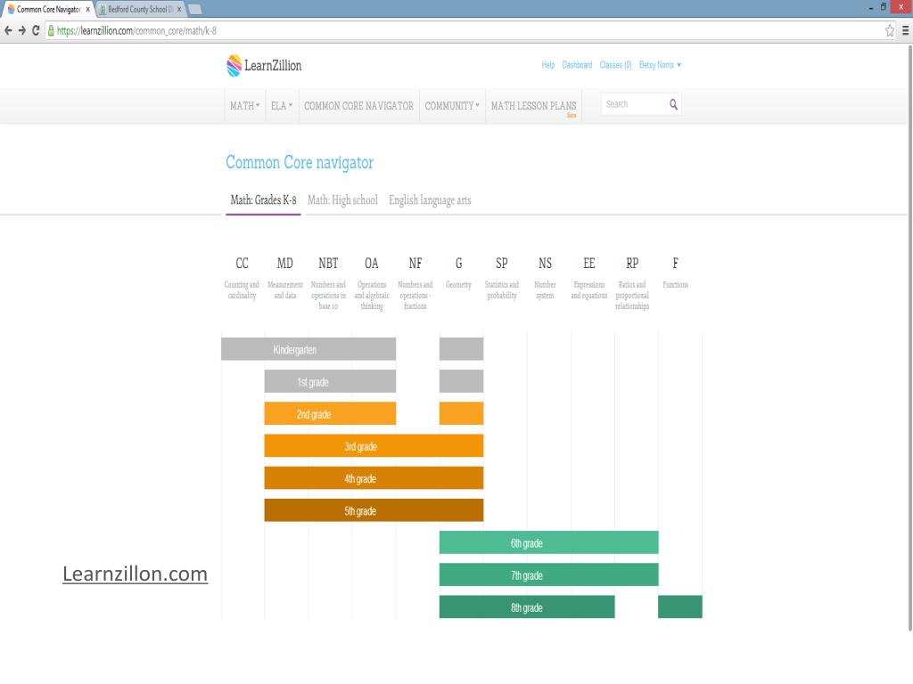Switch to English language arts tab

pos(430,200)
